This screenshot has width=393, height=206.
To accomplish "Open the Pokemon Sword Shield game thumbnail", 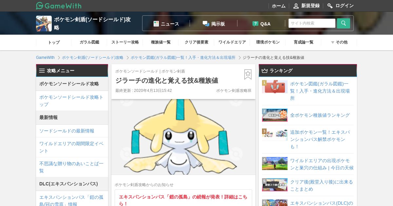I will coord(44,24).
